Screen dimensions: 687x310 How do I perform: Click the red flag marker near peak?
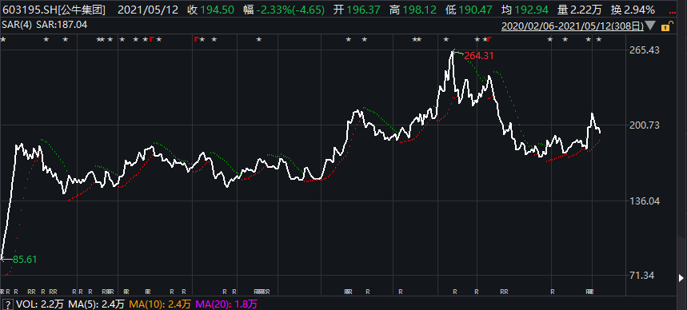pos(488,39)
